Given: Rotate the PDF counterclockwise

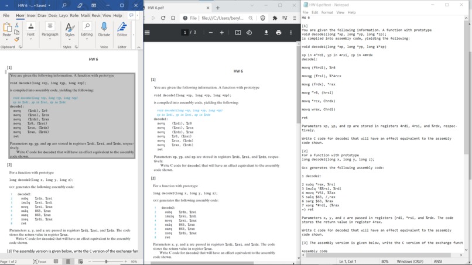Looking at the screenshot, I should coord(249,33).
